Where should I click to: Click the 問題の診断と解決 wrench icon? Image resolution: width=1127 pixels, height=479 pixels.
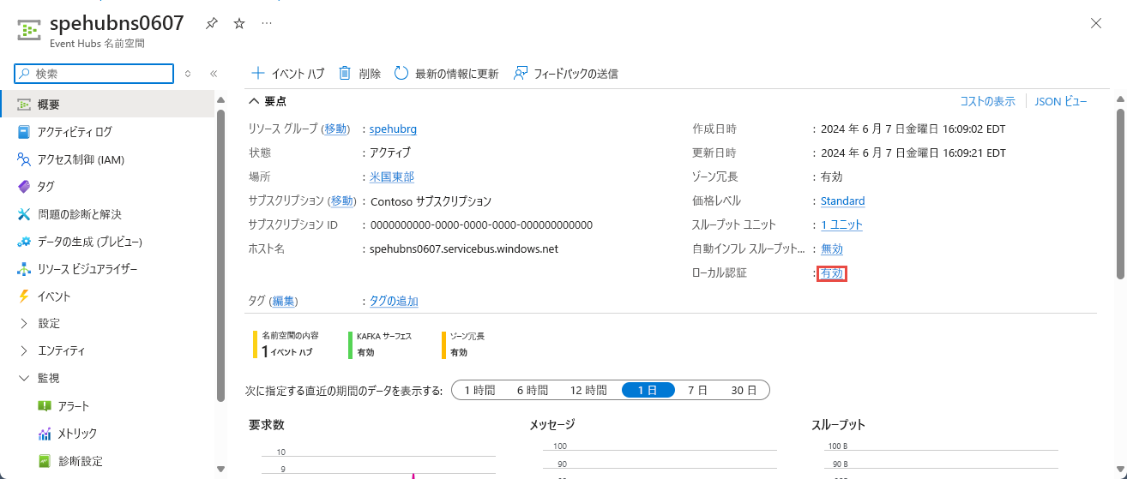(x=24, y=214)
